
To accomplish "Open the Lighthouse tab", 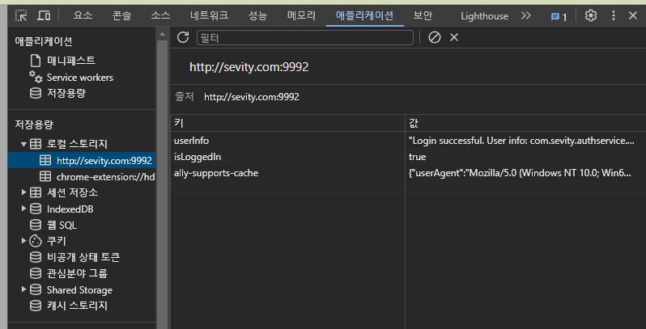I will tap(484, 16).
